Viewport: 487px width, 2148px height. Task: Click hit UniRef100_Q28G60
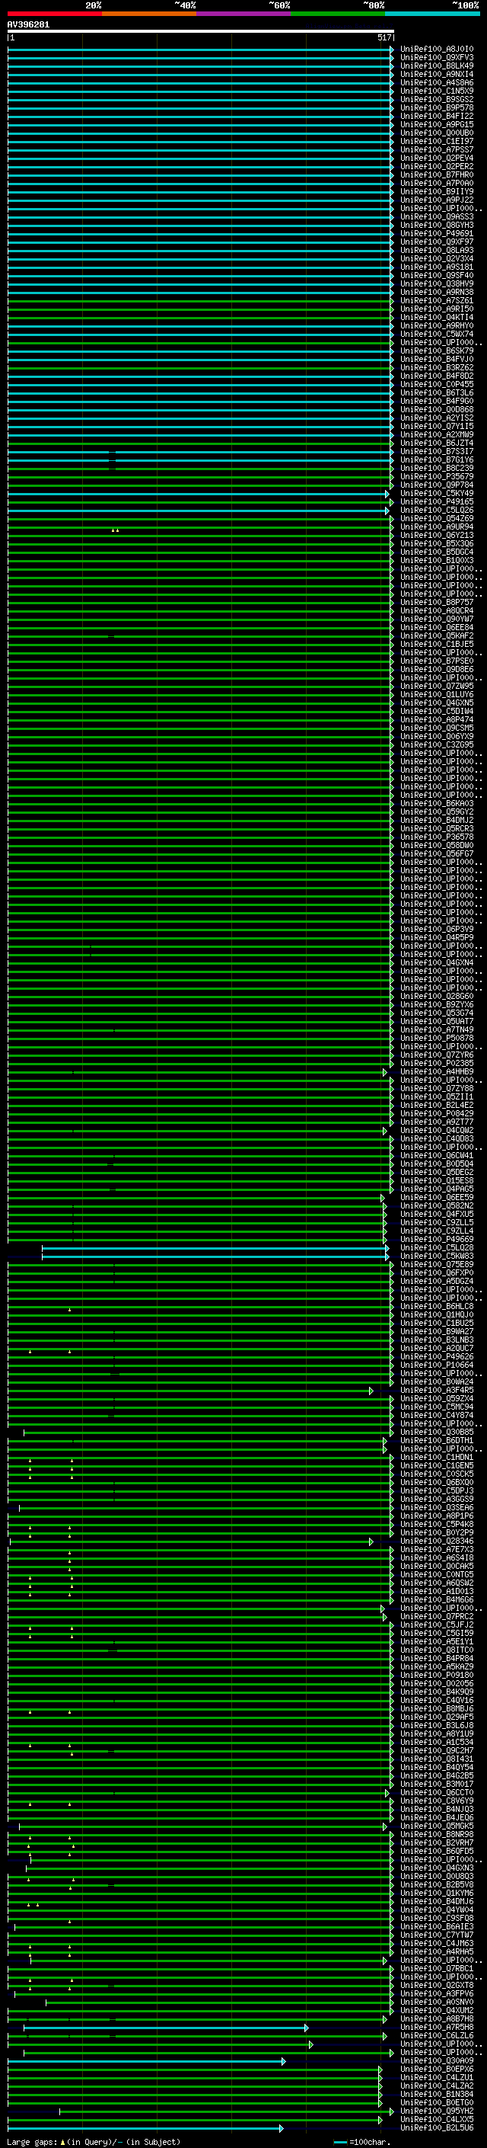[x=437, y=997]
